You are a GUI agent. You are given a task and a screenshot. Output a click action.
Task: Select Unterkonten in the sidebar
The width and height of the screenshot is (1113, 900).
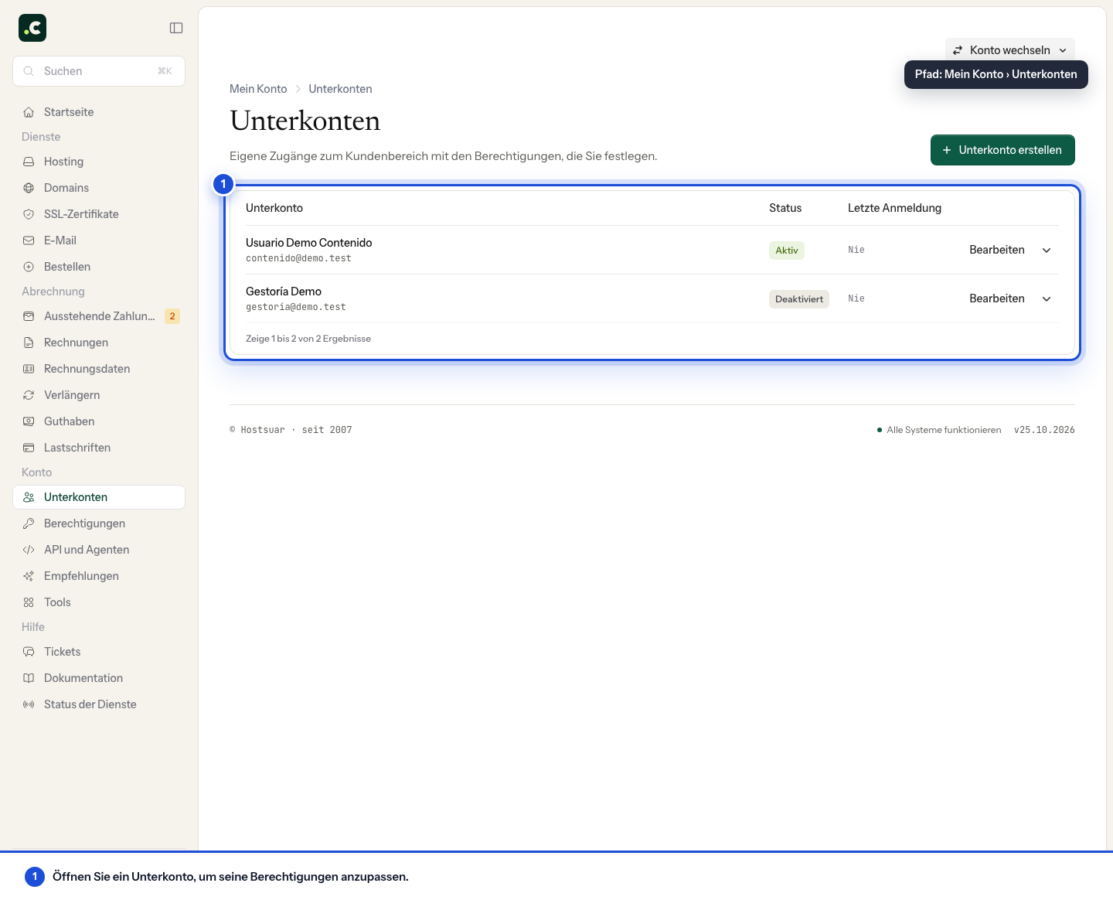point(99,497)
